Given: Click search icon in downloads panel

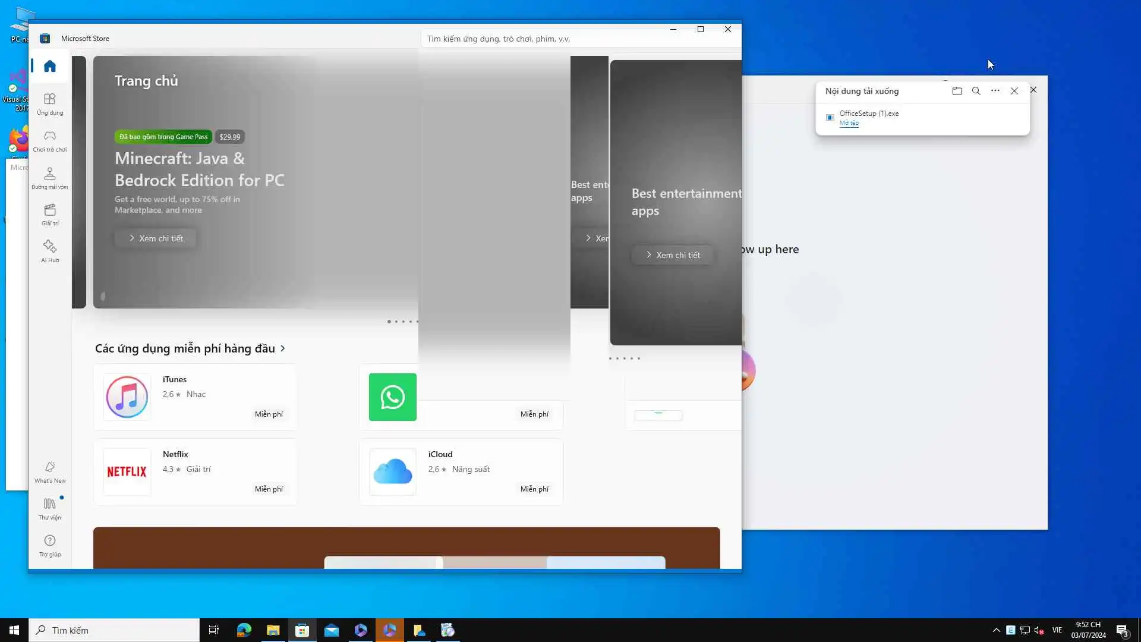Looking at the screenshot, I should click(x=976, y=91).
